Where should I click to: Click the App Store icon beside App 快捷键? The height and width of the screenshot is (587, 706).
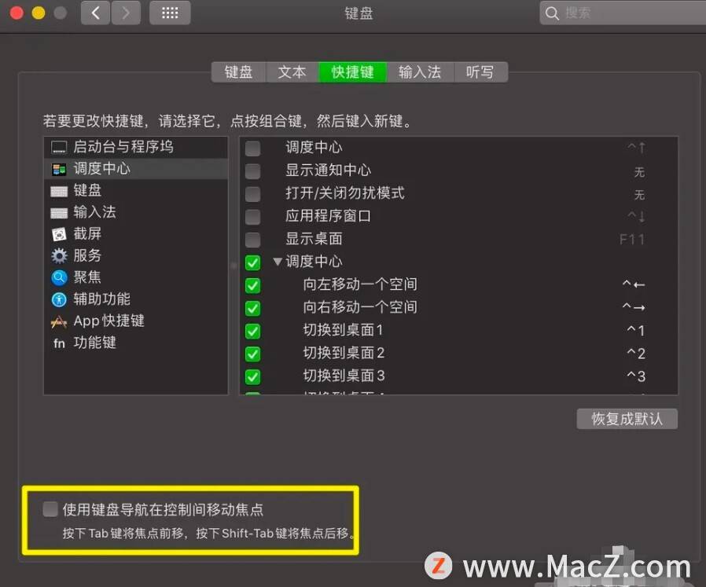click(59, 321)
